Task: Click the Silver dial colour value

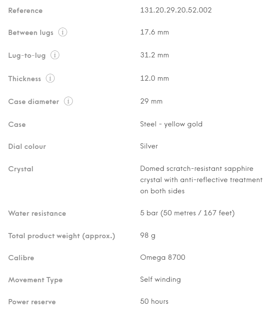Action: tap(149, 146)
